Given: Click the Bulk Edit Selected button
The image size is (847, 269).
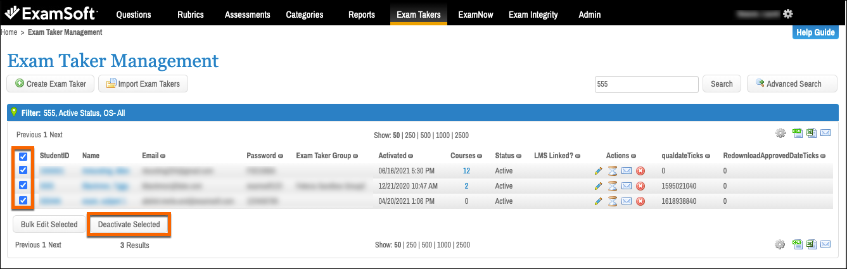Looking at the screenshot, I should click(x=49, y=225).
